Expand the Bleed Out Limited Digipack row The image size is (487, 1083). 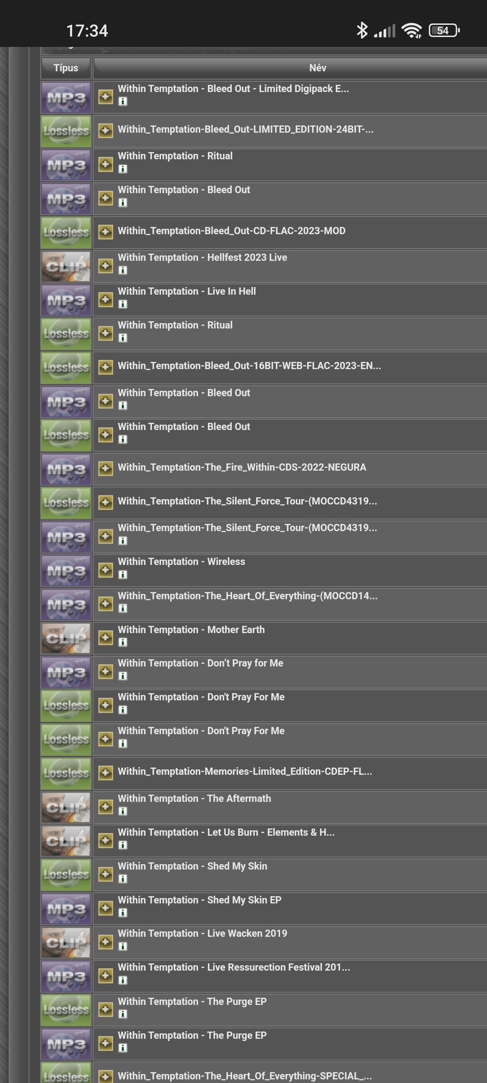105,96
